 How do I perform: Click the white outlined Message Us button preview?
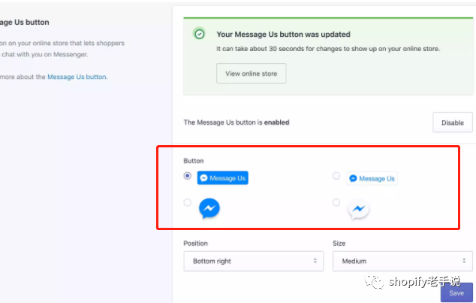[372, 178]
